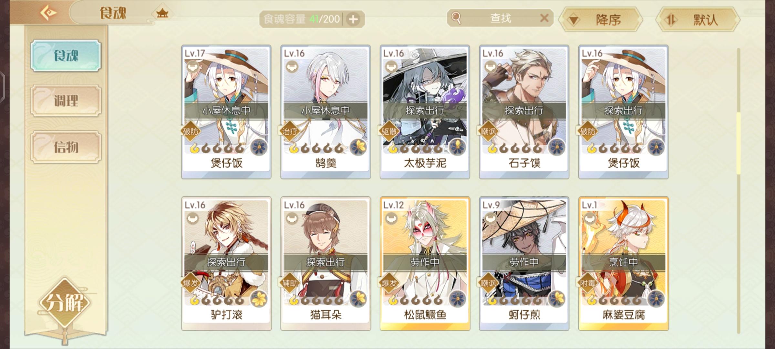Viewport: 775px width, 349px height.
Task: Click the vertical scrollbar thumb
Action: pos(738,143)
